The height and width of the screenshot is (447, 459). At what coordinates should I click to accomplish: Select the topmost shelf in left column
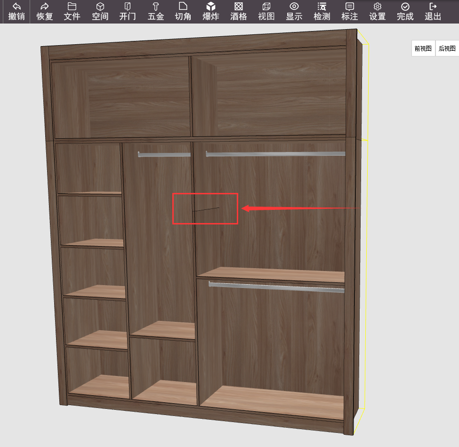coord(90,193)
